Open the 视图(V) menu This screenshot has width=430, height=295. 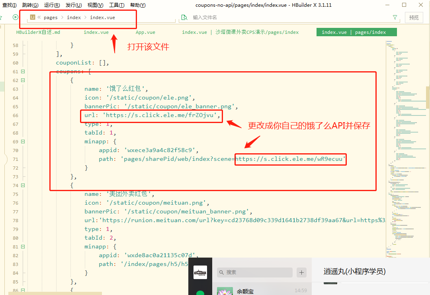point(95,5)
